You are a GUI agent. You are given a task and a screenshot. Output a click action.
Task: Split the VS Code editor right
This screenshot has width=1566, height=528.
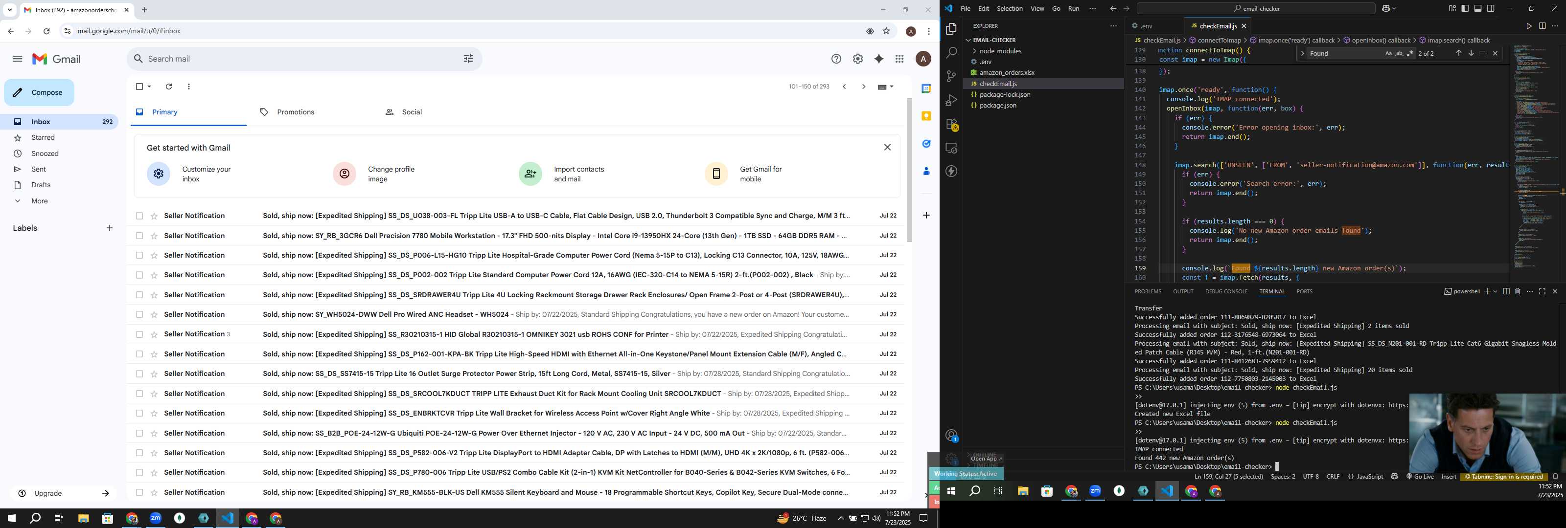click(1543, 26)
